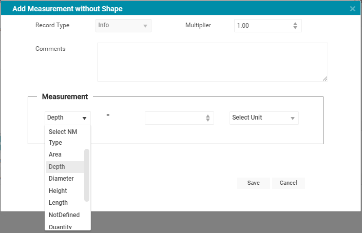Viewport: 362px width, 233px height.
Task: Select Height in the dropdown list
Action: tap(58, 191)
